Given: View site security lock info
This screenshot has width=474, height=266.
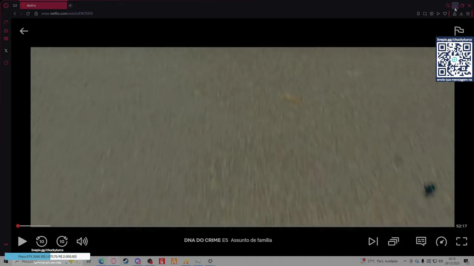Looking at the screenshot, I should coord(36,14).
